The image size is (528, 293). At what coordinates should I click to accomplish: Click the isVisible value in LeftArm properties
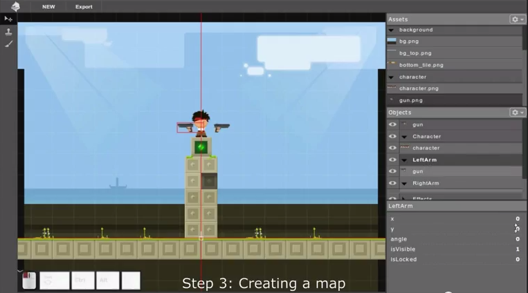point(517,249)
